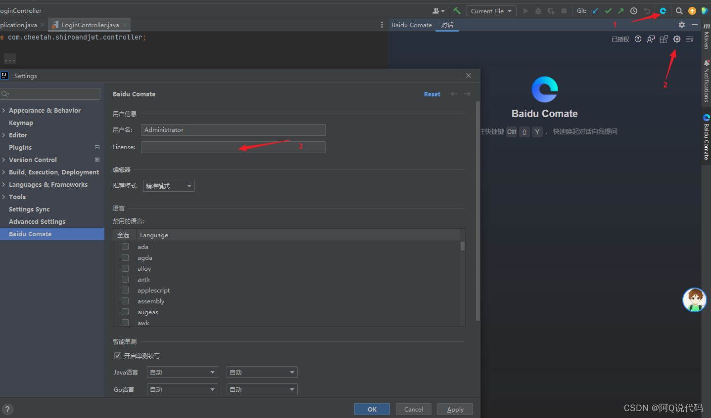The width and height of the screenshot is (711, 418).
Task: Select Baidu Comate tool window title tab
Action: (x=412, y=25)
